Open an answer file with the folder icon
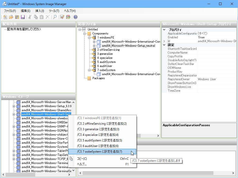This screenshot has width=238, height=178. coord(11,17)
